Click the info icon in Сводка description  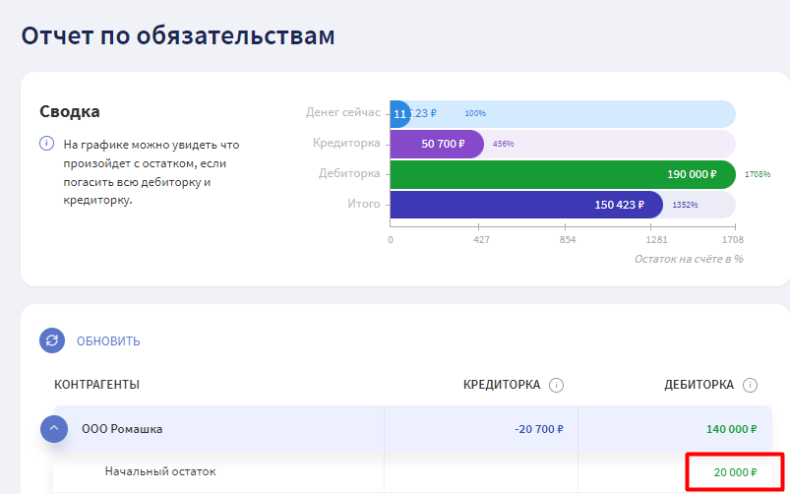tap(46, 144)
